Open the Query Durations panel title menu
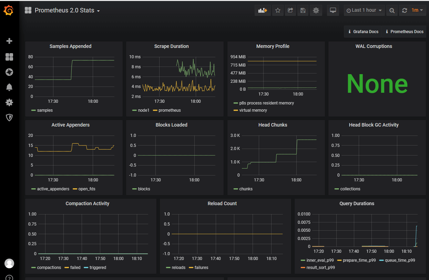This screenshot has width=429, height=280. [357, 203]
